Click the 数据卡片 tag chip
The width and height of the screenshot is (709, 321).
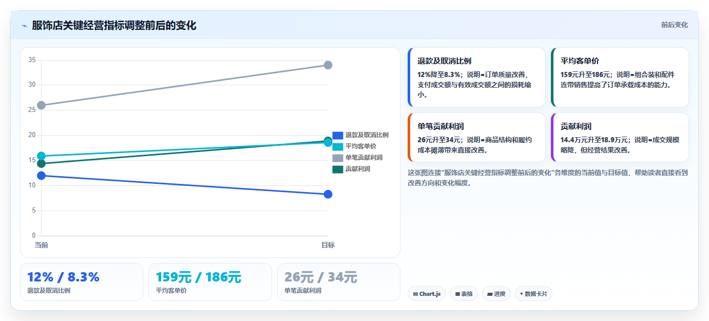click(x=533, y=294)
